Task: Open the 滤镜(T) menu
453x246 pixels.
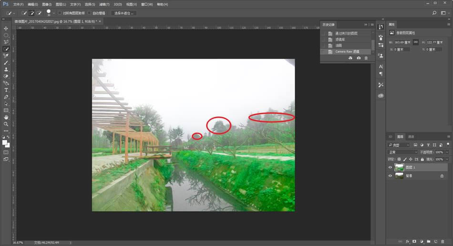Action: (x=104, y=4)
